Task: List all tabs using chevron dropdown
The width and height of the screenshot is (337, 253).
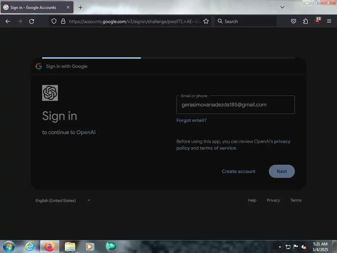Action: coord(282,7)
